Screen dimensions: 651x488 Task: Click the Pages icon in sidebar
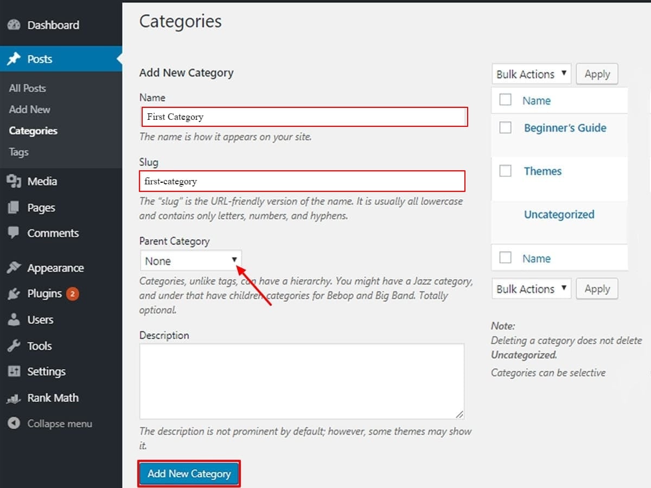click(x=14, y=208)
